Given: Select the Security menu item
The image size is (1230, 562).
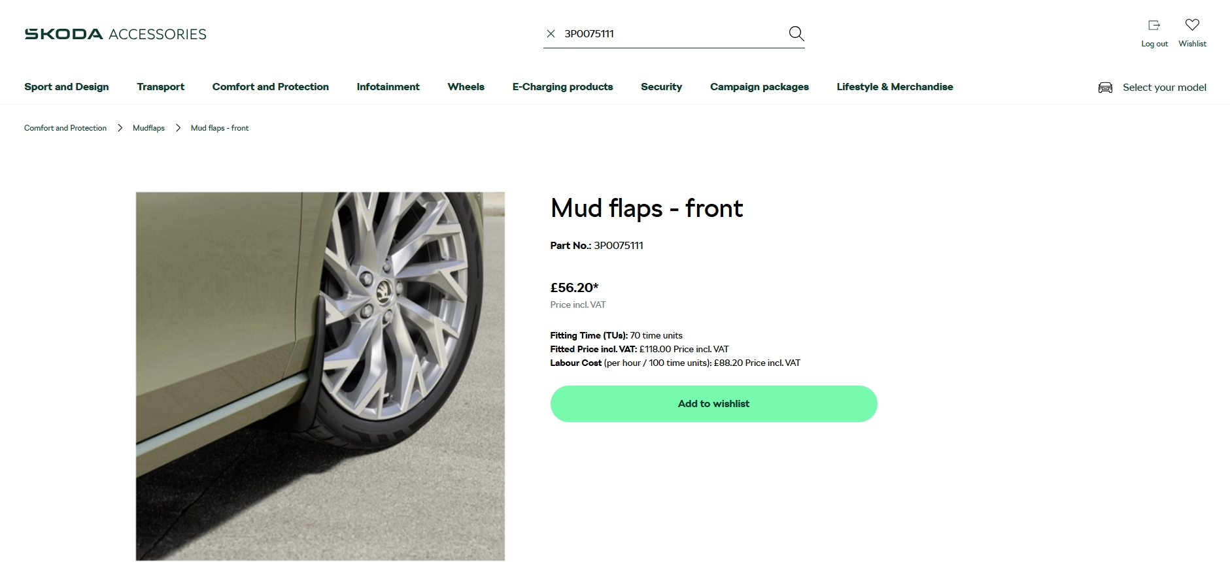Looking at the screenshot, I should pos(661,87).
